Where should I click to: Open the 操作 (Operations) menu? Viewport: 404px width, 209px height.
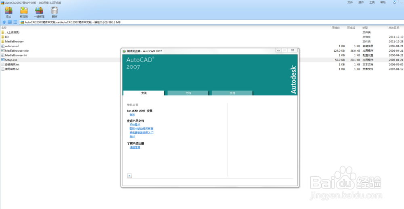click(x=361, y=2)
